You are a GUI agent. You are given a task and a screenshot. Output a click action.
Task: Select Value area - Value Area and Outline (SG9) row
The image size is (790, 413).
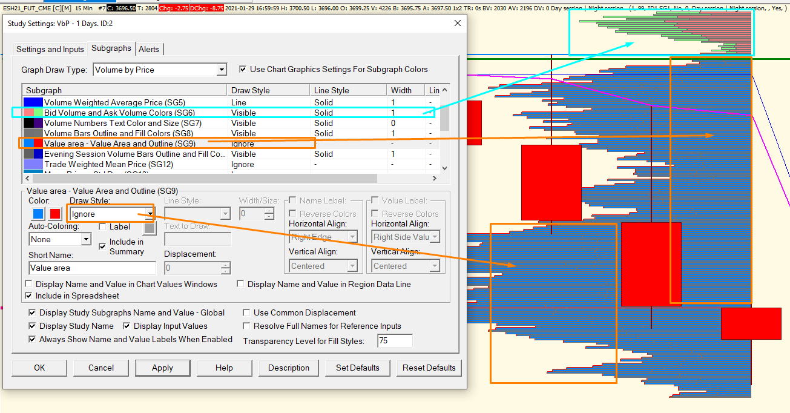click(x=231, y=144)
